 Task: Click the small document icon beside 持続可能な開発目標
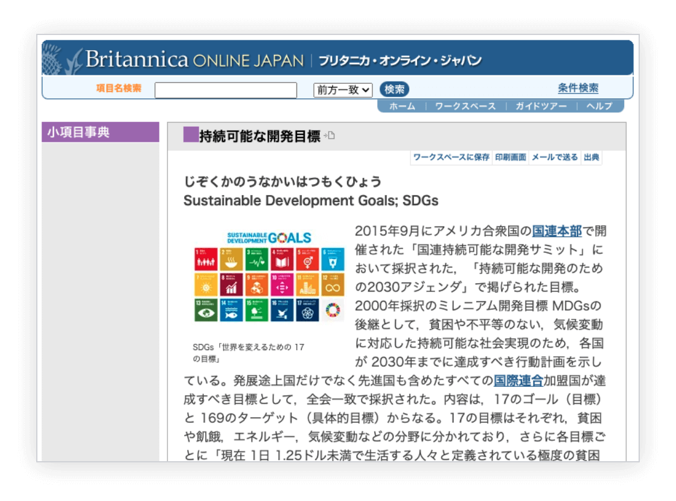pyautogui.click(x=330, y=136)
